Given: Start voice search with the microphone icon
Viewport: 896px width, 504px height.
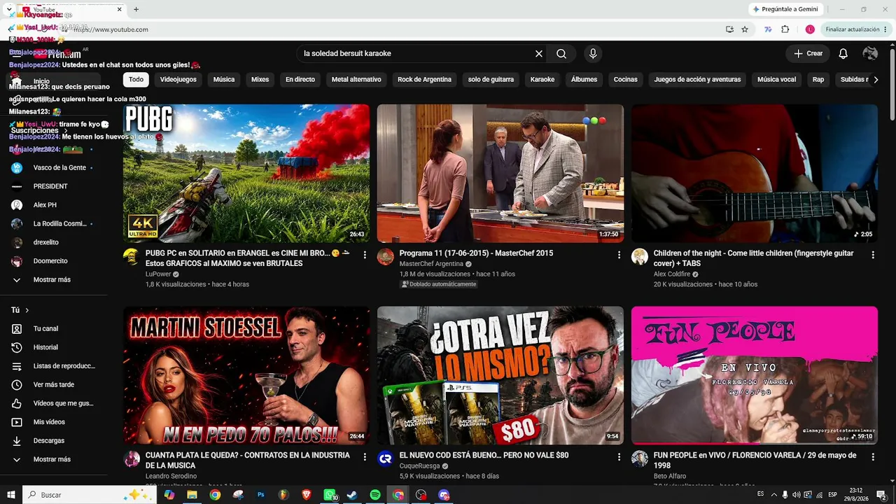Looking at the screenshot, I should (593, 54).
